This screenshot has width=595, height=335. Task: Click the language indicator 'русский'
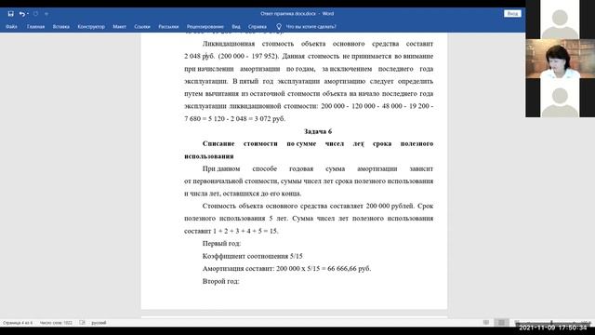99,323
